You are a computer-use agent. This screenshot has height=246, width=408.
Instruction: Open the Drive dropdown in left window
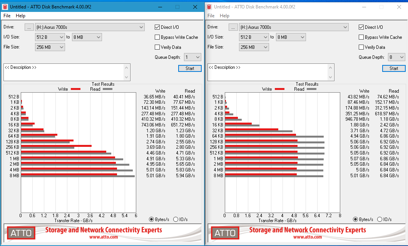click(90, 27)
